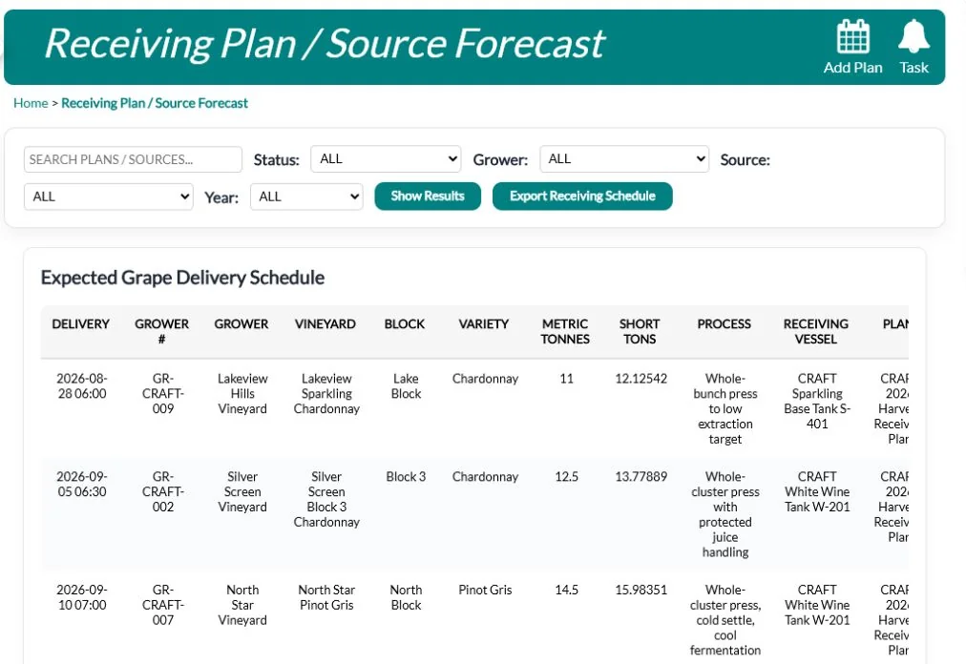
Task: Click short tons value 12.12542
Action: 640,379
